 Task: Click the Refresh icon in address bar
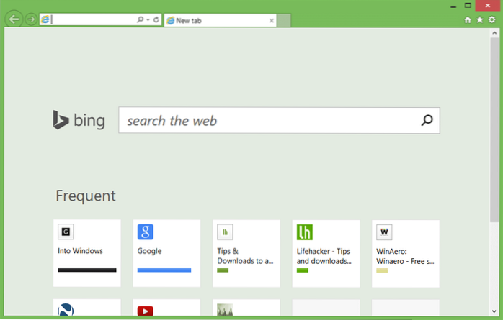point(156,20)
